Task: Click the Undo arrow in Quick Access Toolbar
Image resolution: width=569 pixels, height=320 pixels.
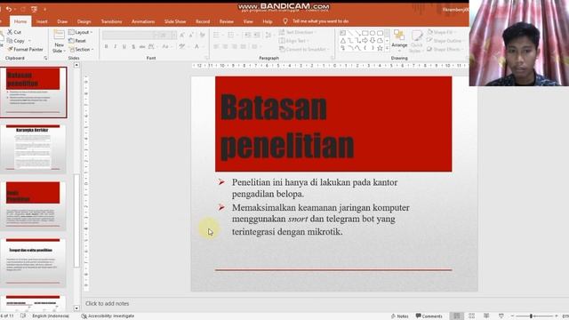Action: coord(9,9)
